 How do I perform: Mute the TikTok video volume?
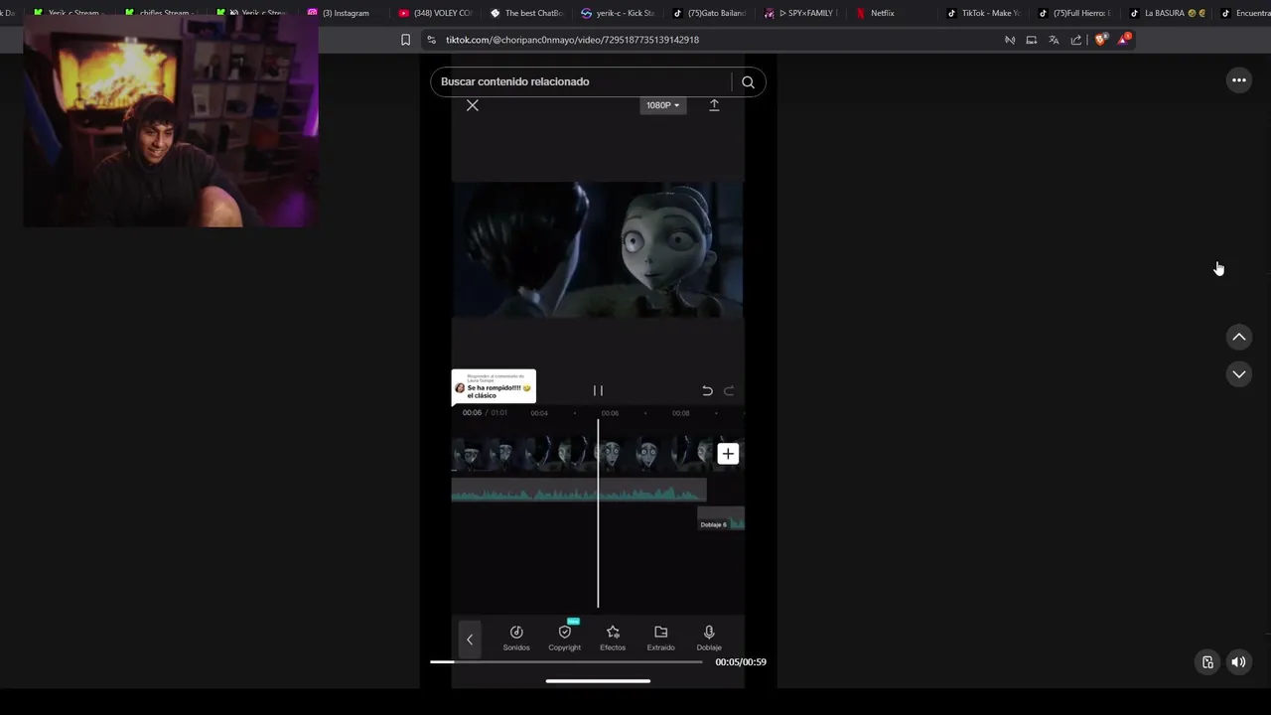1238,662
